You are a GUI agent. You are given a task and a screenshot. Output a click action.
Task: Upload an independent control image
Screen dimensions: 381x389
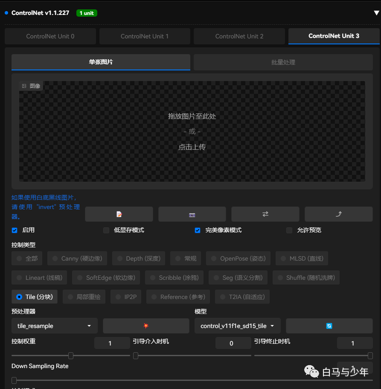coord(338,214)
